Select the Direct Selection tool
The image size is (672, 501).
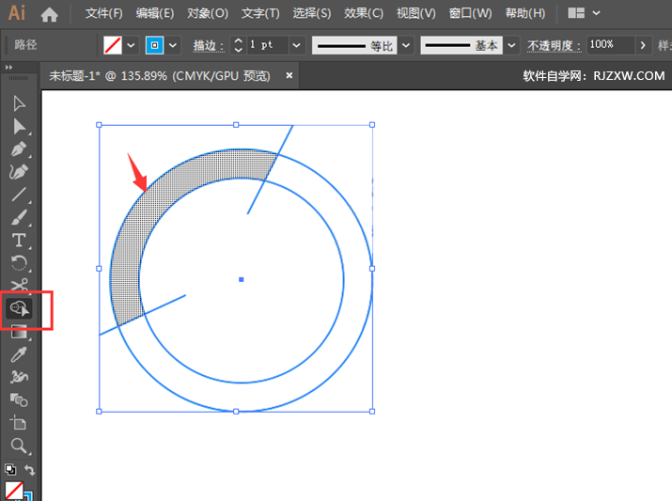pos(19,127)
